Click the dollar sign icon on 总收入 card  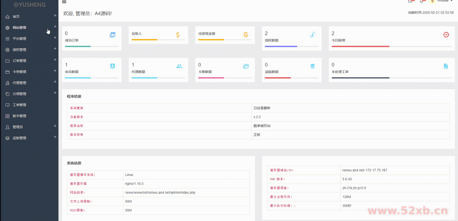178,34
